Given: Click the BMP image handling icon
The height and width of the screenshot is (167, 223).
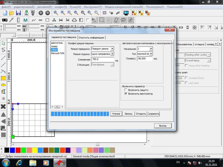Looking at the screenshot, I should [x=40, y=20].
